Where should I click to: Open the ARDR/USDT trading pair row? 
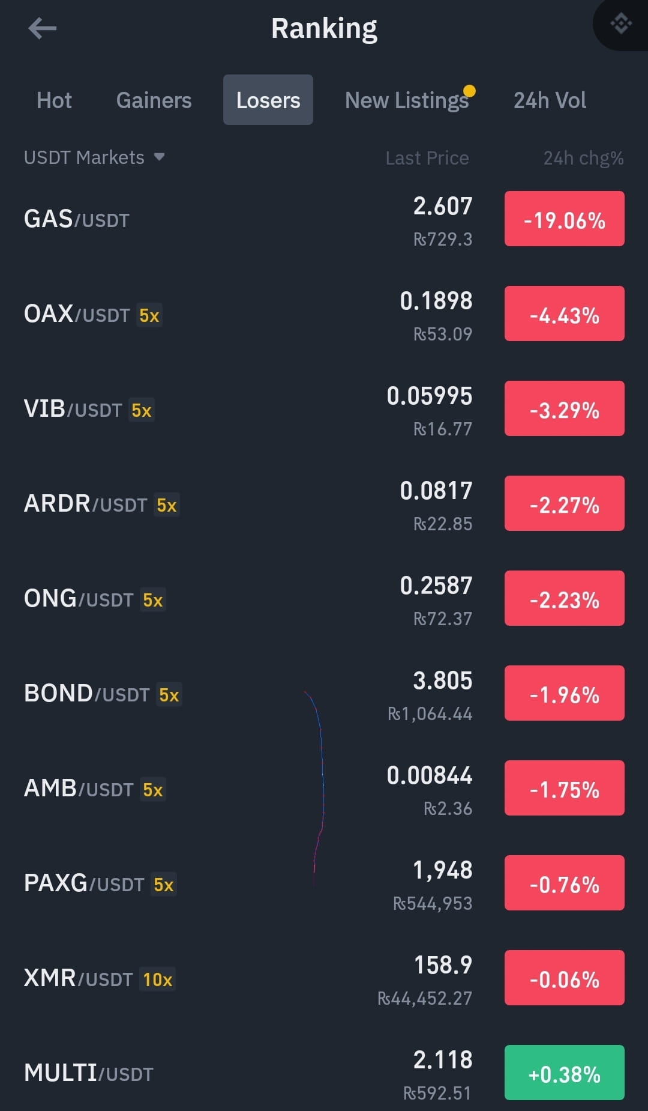pyautogui.click(x=324, y=504)
